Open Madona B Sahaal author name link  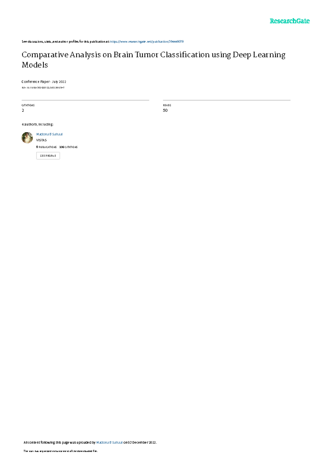coord(49,134)
